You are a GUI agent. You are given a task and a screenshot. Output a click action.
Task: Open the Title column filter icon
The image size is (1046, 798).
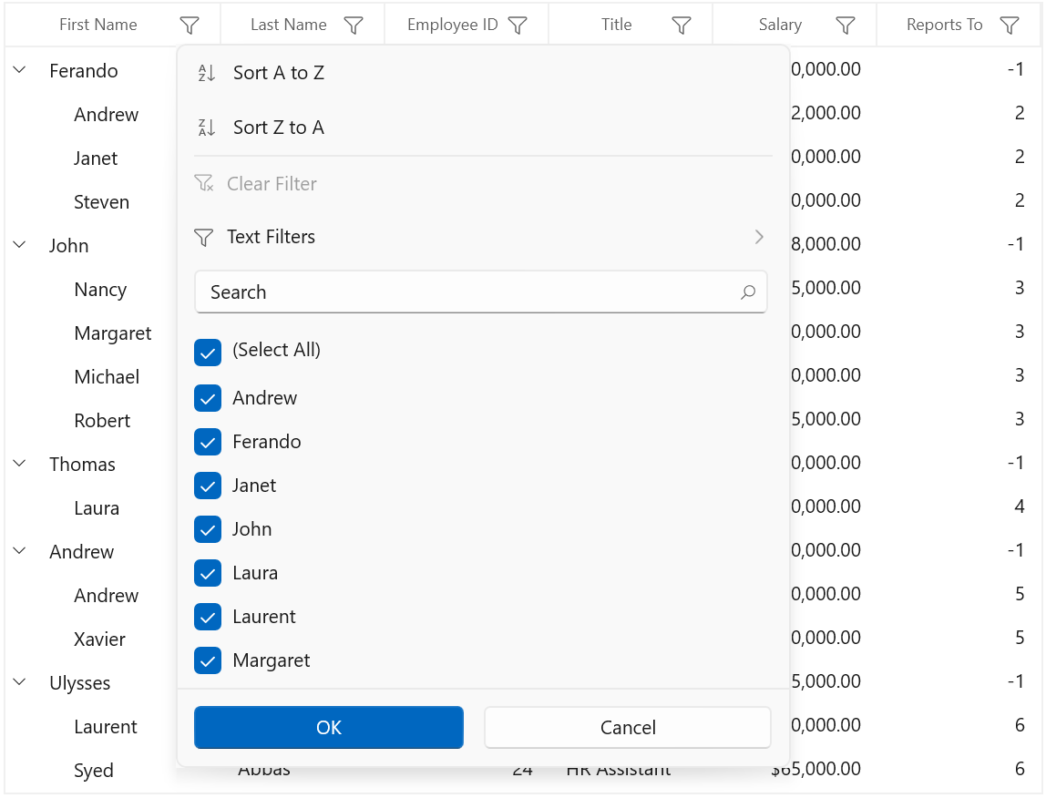(682, 26)
